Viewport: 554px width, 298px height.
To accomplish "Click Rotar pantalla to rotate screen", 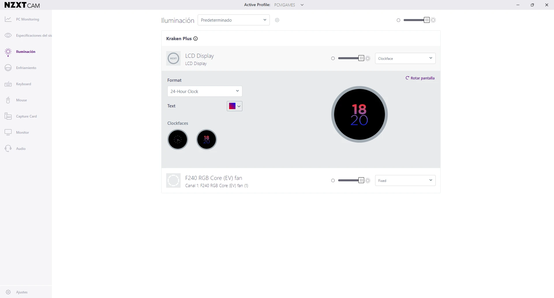I will pyautogui.click(x=420, y=78).
